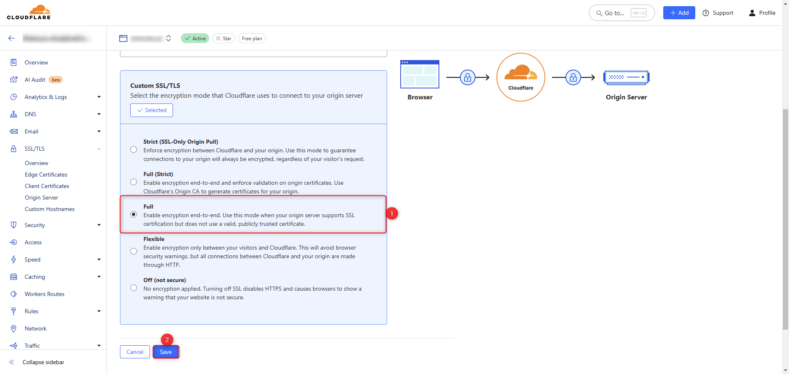Click the AI Audit icon
This screenshot has width=789, height=374.
click(x=14, y=80)
